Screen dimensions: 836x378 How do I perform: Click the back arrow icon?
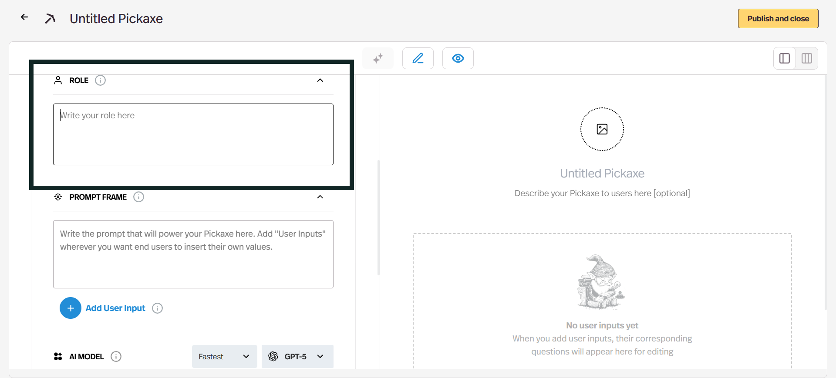(x=24, y=17)
